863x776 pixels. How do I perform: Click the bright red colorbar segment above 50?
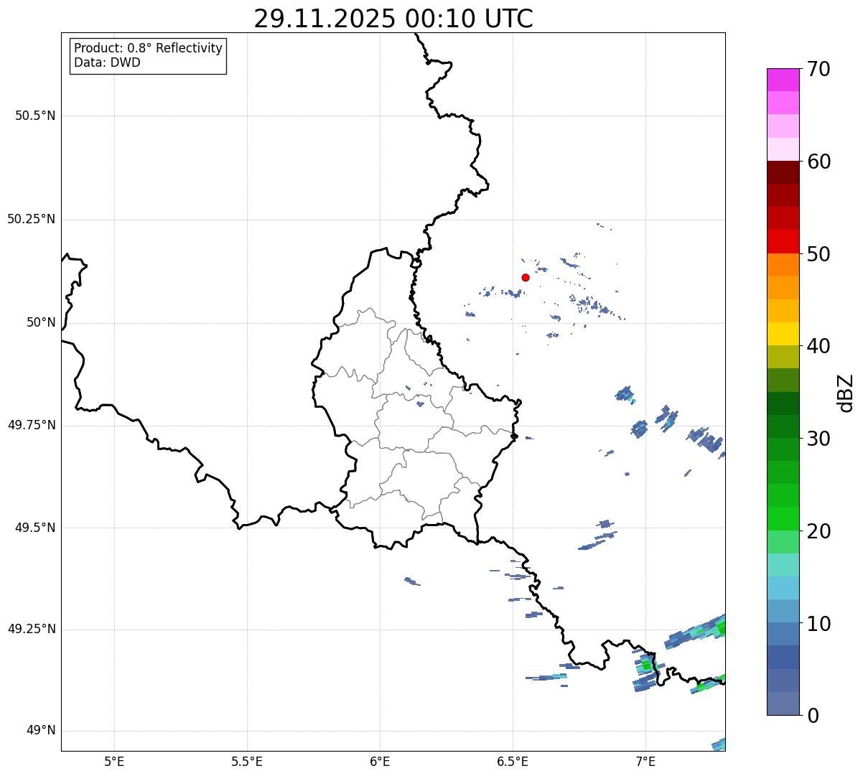click(783, 241)
